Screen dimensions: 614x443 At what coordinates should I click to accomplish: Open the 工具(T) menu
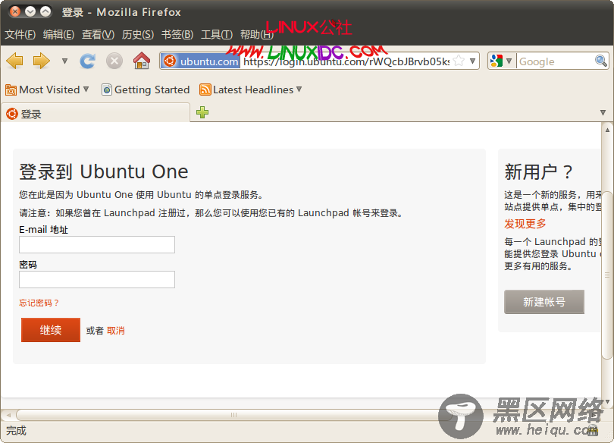217,34
